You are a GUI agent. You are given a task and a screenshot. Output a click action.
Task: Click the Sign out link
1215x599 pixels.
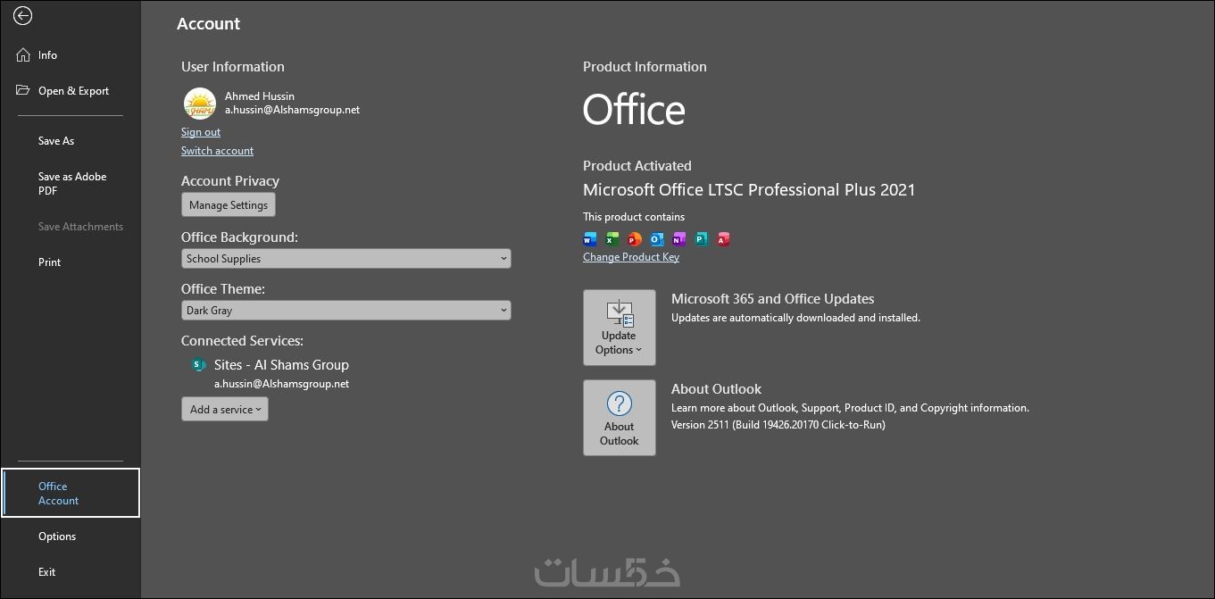pos(201,132)
